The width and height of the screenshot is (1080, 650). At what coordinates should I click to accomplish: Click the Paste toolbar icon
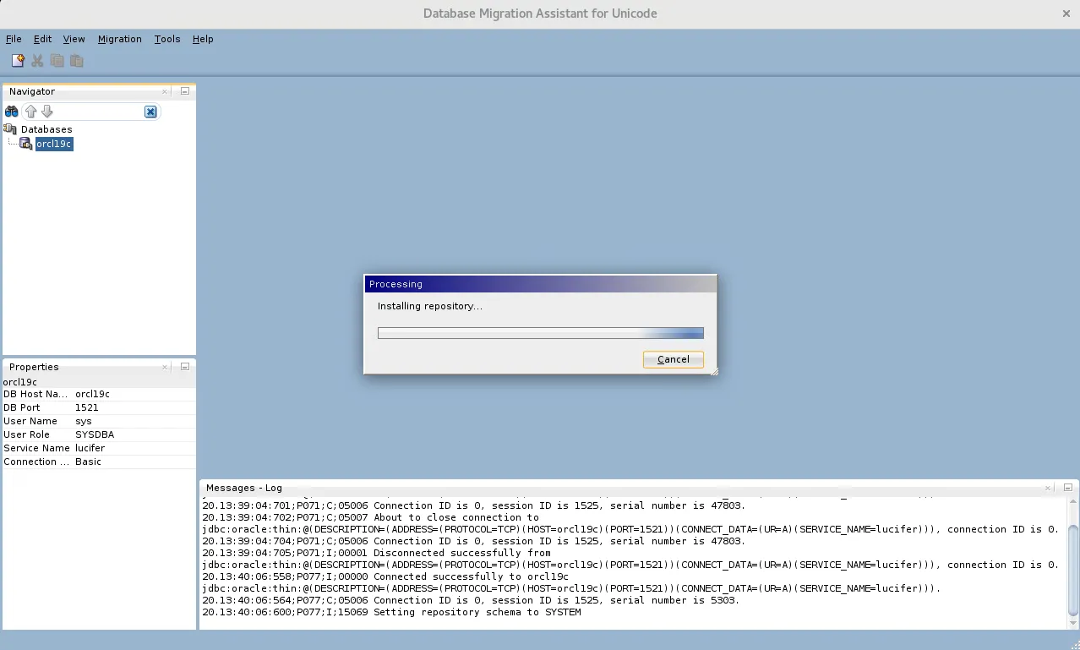pyautogui.click(x=76, y=60)
